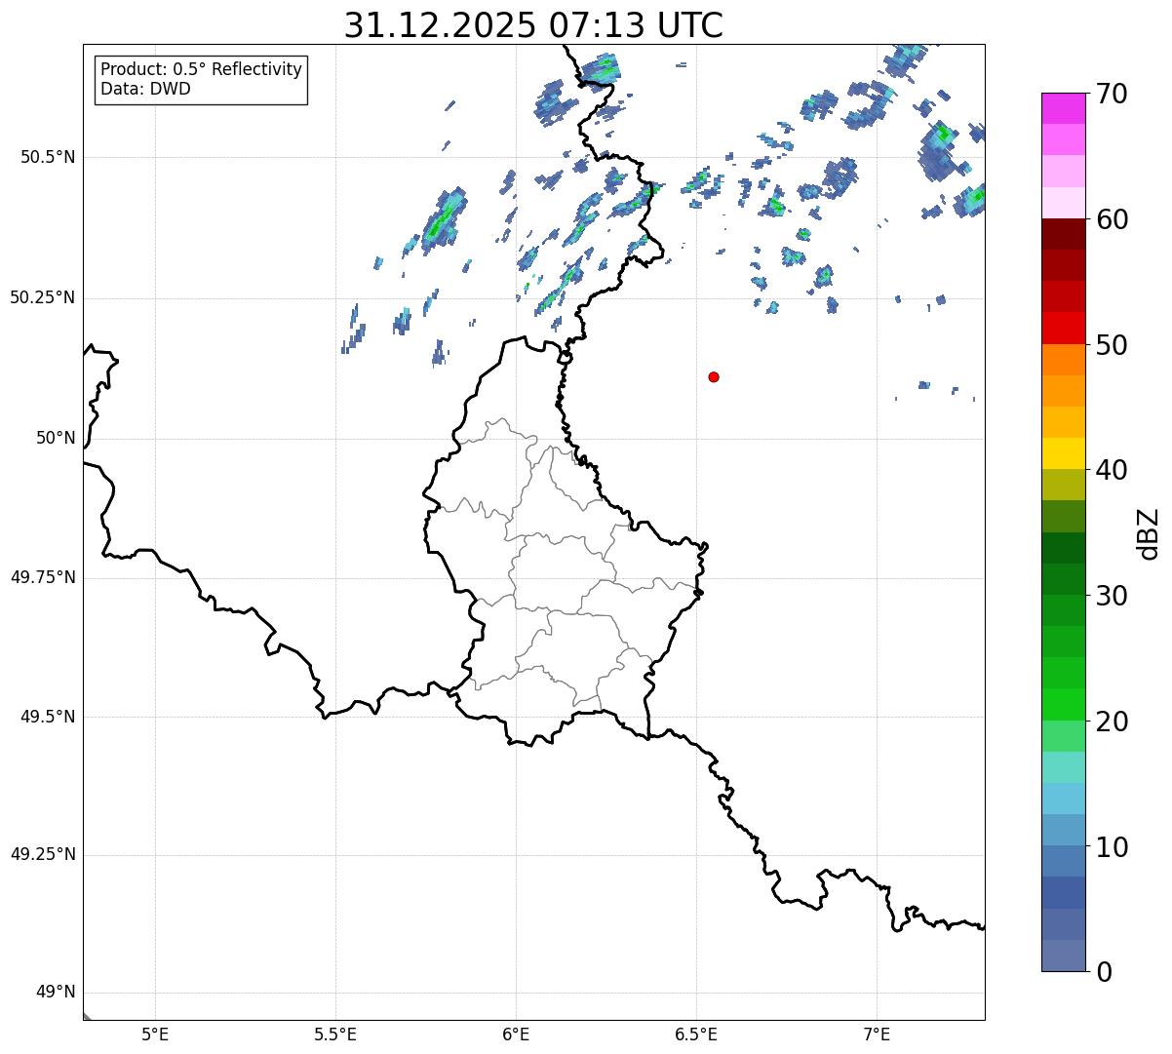
Task: Click the bright green segment at 20
Action: click(x=1062, y=705)
